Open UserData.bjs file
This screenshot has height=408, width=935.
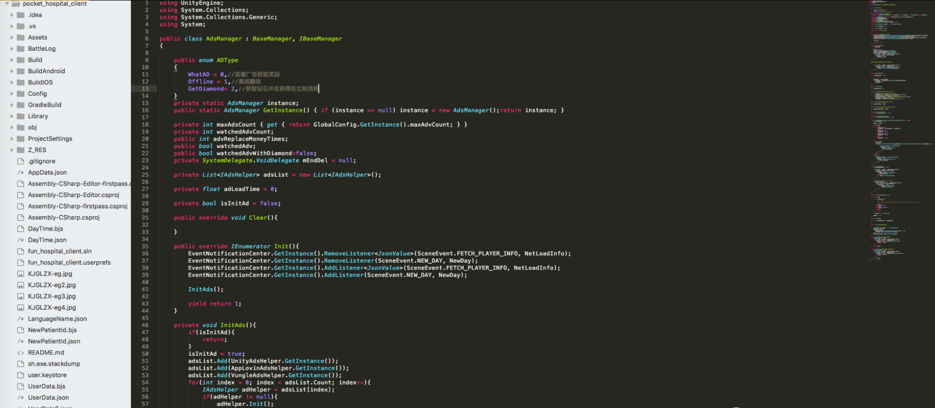tap(47, 387)
